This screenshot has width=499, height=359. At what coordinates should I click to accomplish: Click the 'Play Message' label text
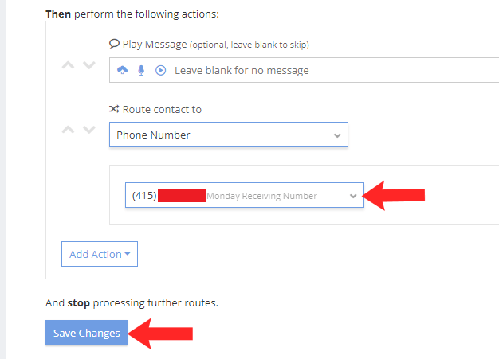coord(154,44)
